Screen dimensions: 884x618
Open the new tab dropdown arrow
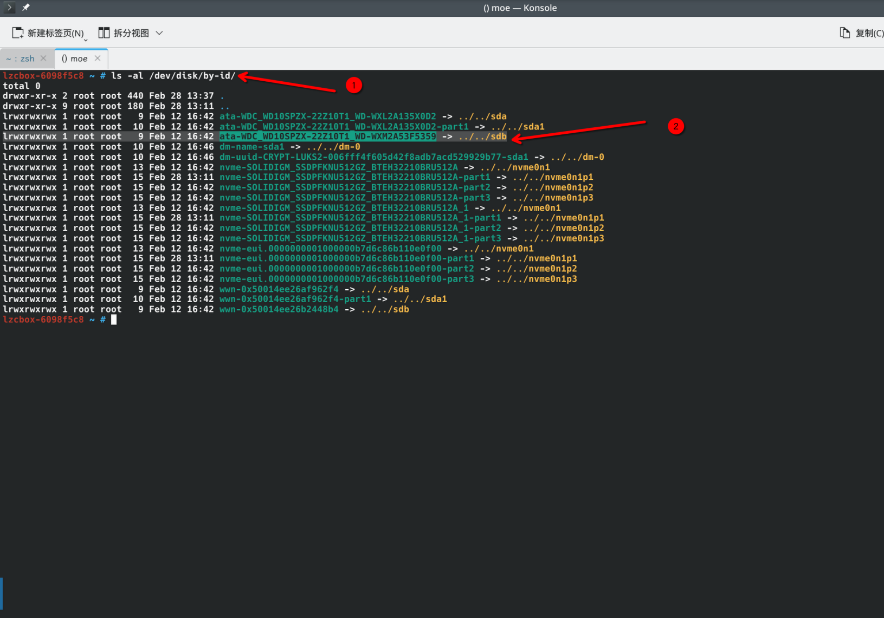(x=86, y=39)
